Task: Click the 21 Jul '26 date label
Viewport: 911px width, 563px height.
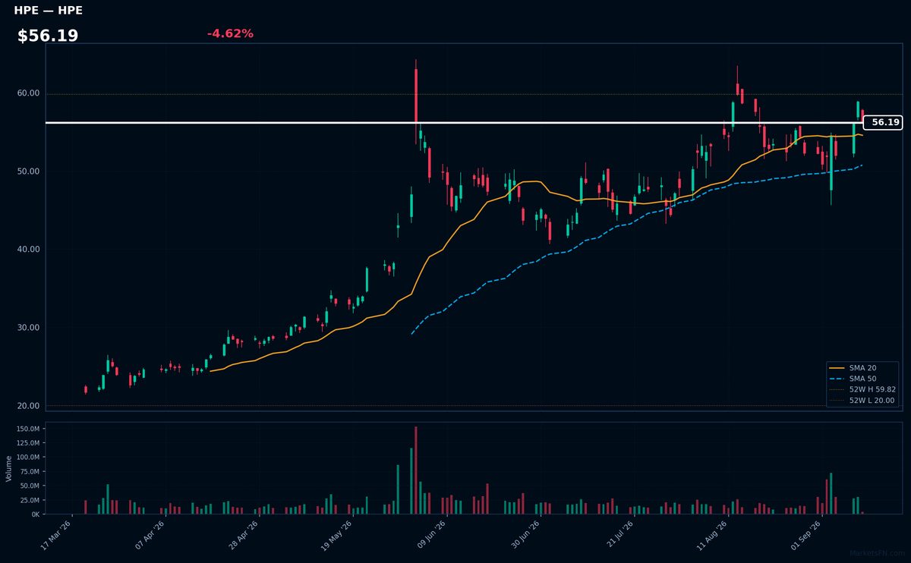Action: click(x=619, y=535)
